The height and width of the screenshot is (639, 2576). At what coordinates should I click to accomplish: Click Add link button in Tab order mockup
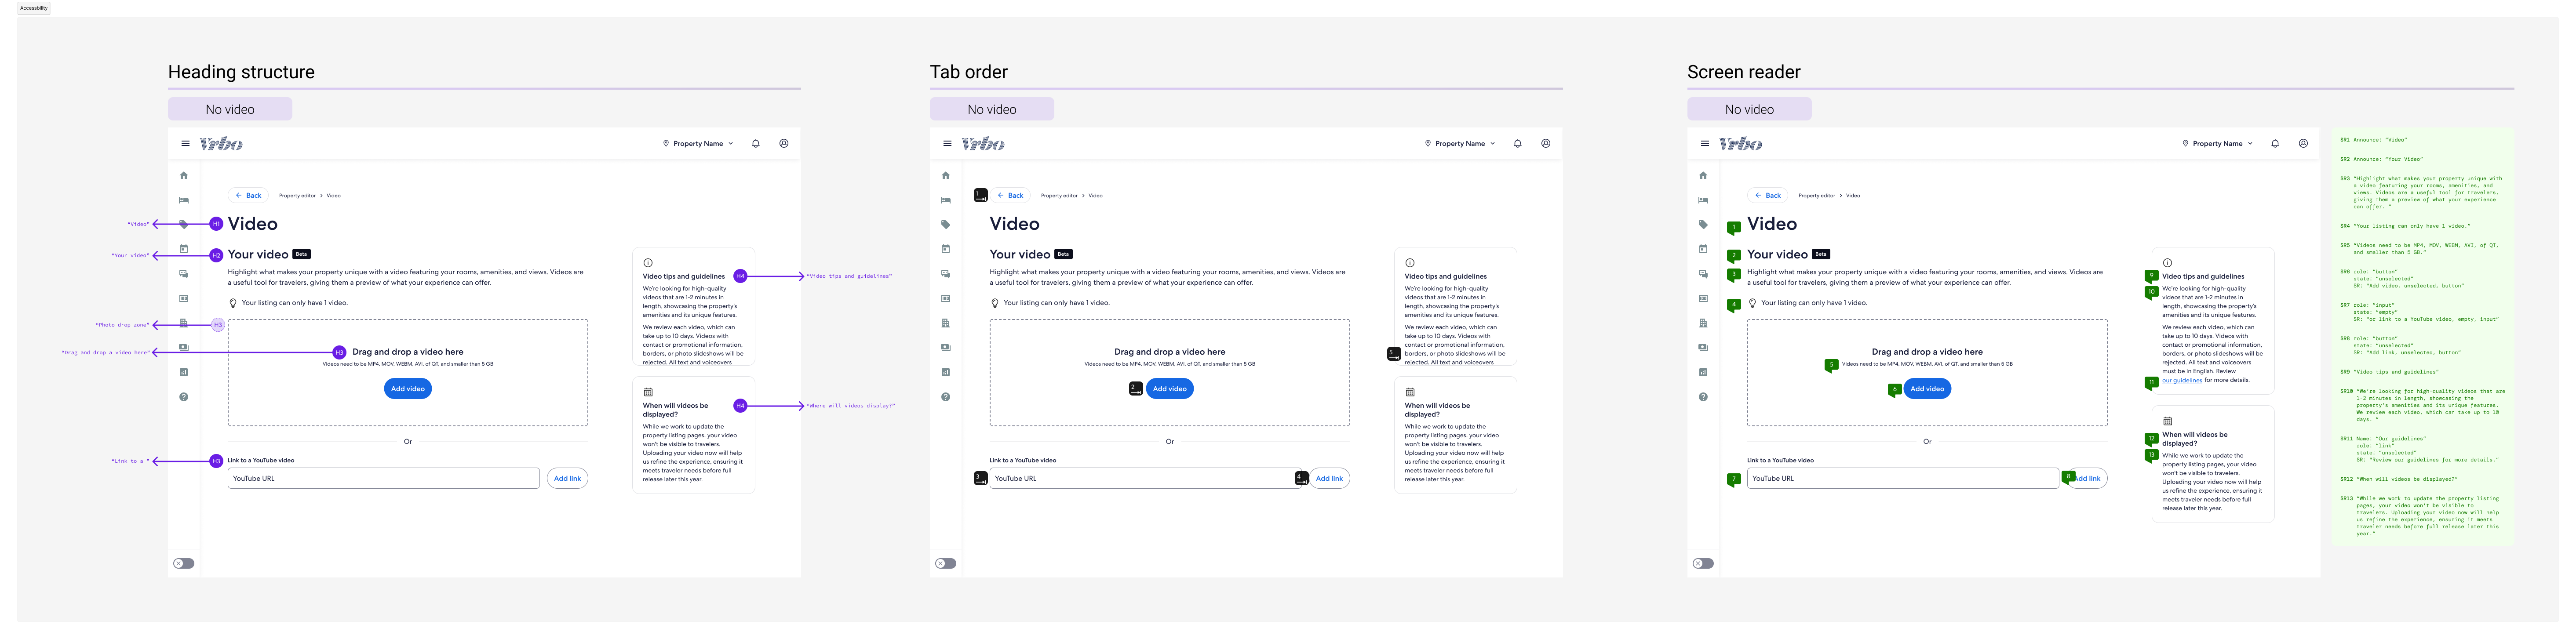[1329, 478]
